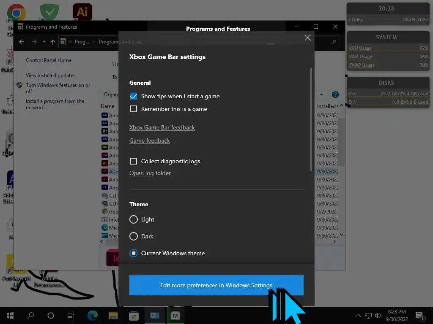Go back in Programs and Features window

(22, 42)
